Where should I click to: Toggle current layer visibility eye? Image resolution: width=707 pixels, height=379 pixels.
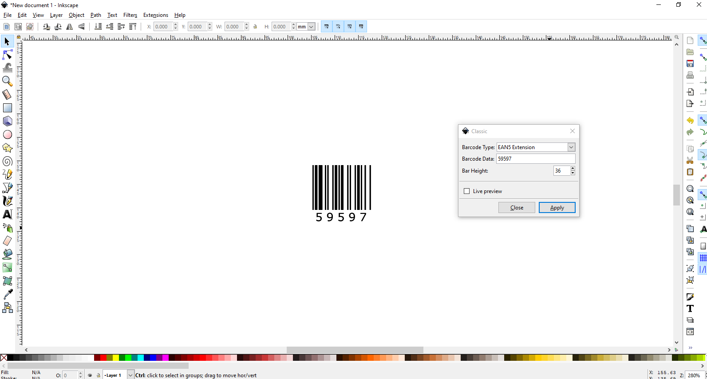pyautogui.click(x=90, y=375)
